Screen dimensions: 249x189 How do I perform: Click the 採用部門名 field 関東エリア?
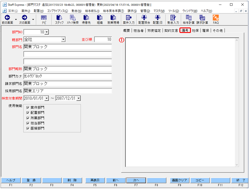tap(68, 91)
